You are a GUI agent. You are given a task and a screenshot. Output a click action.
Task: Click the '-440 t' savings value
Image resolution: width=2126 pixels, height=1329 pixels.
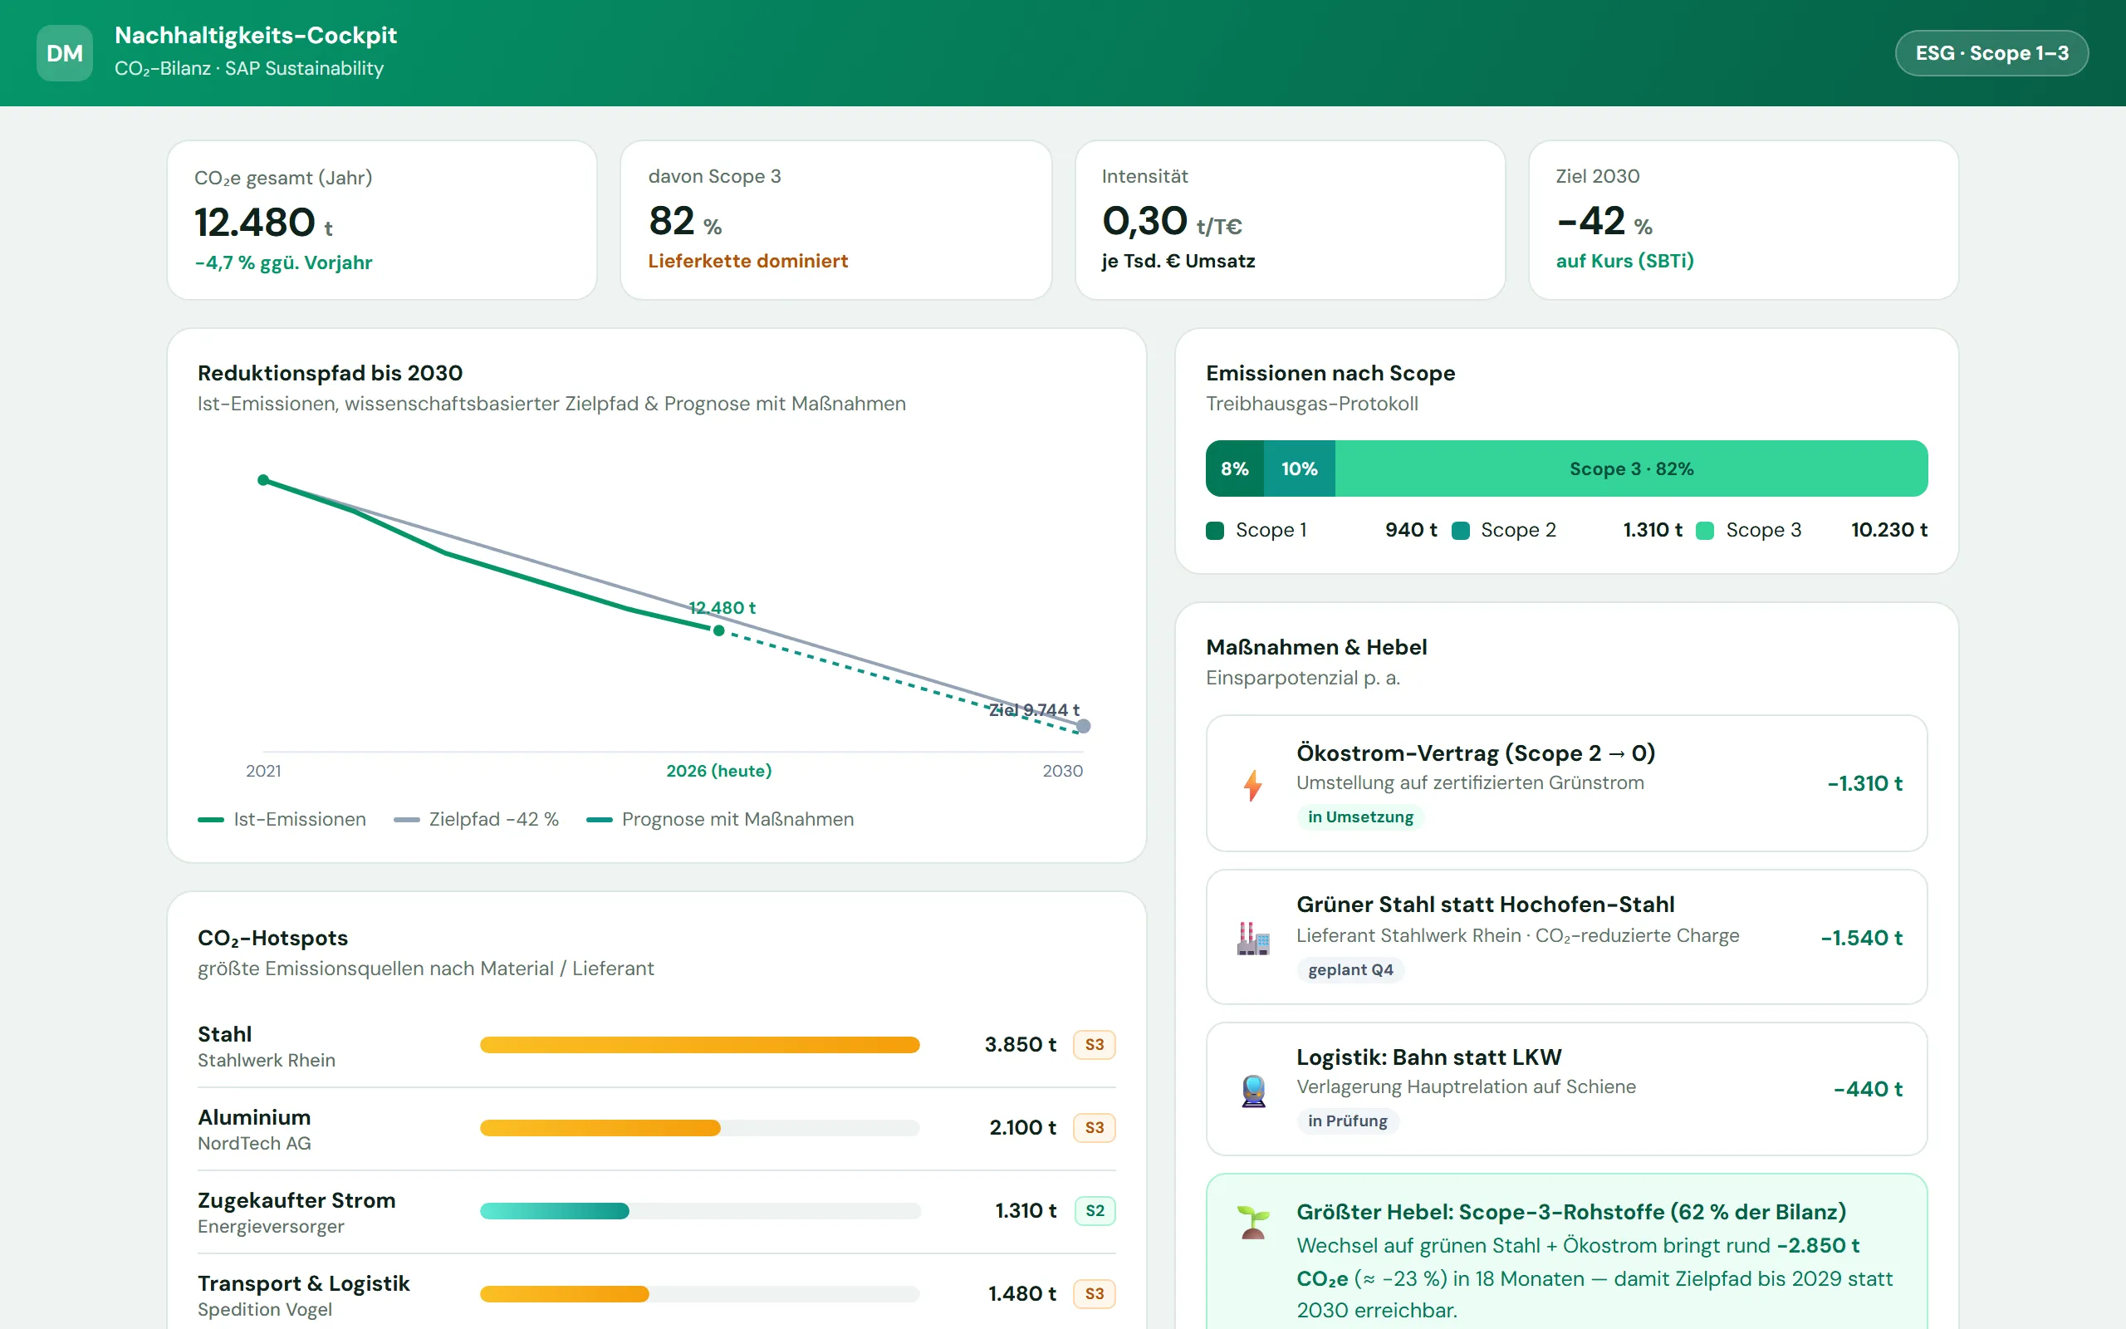click(1868, 1089)
